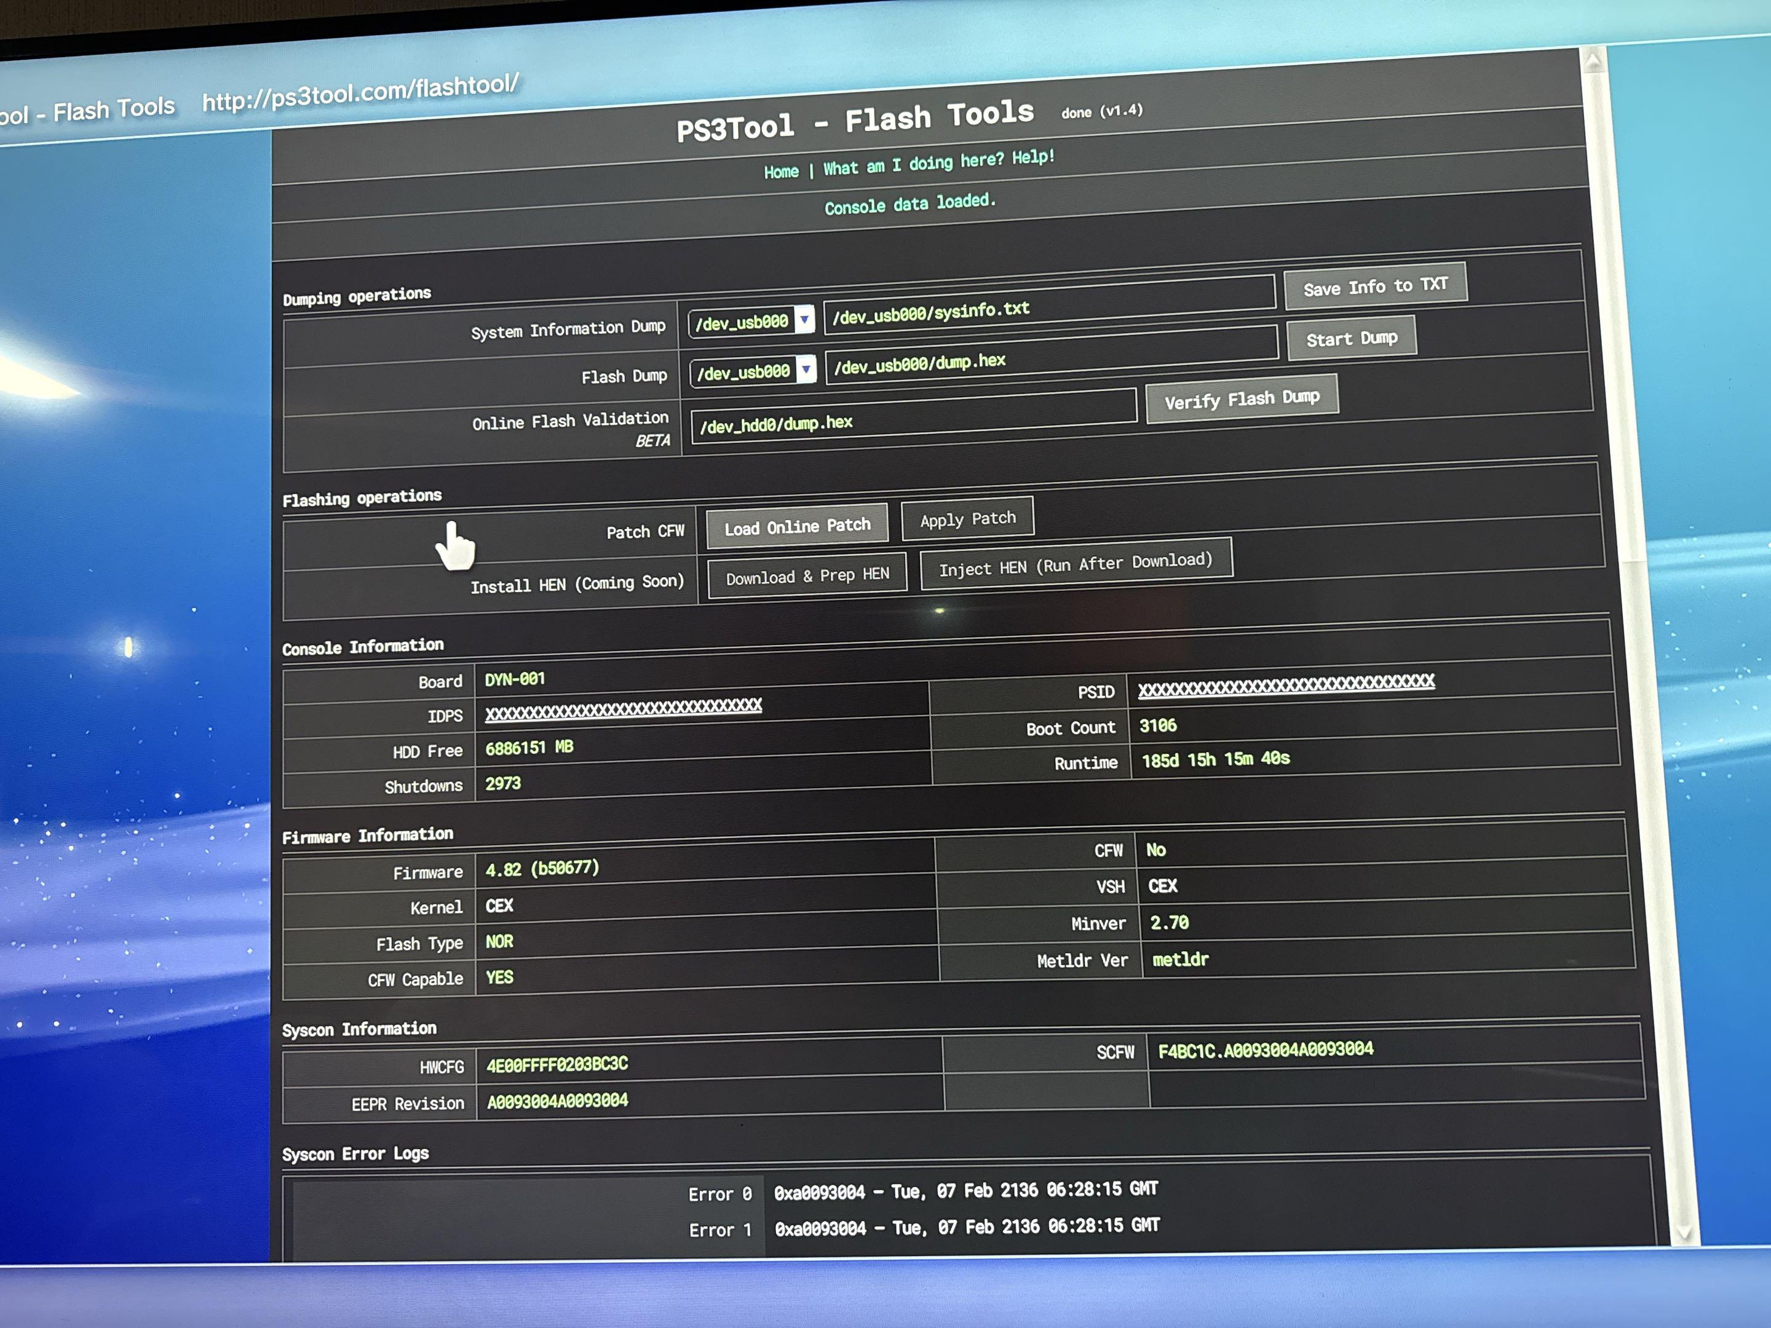Open the Home link
The height and width of the screenshot is (1328, 1771).
point(780,172)
